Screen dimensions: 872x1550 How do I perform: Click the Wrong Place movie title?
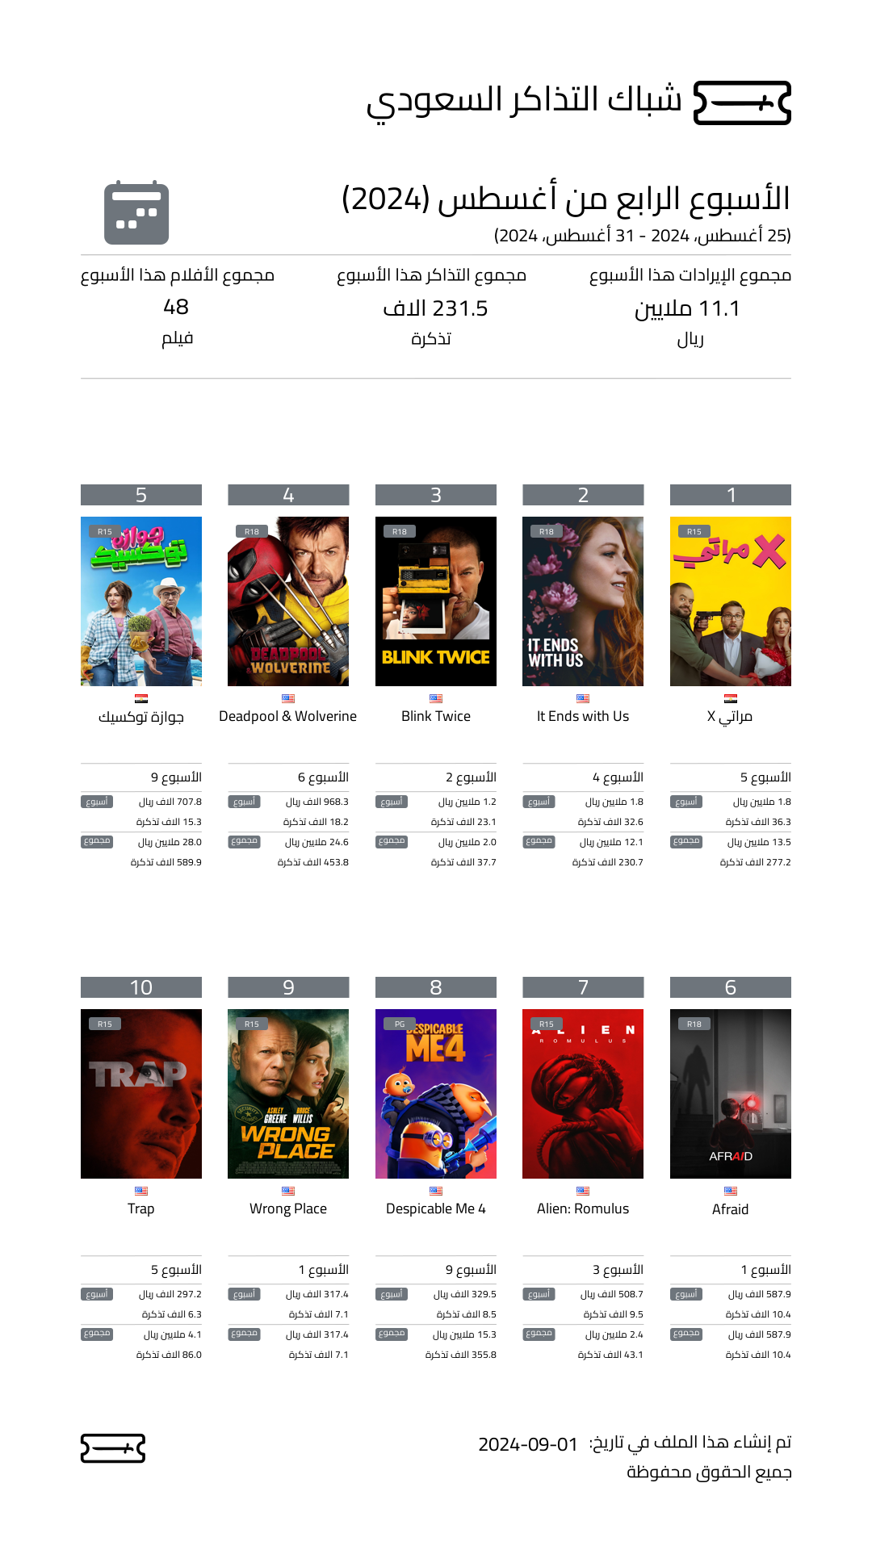[x=288, y=1209]
